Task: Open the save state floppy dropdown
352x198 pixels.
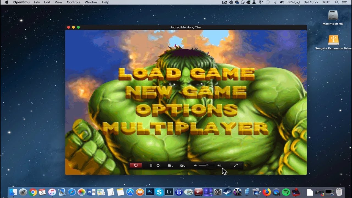Action: pos(170,166)
